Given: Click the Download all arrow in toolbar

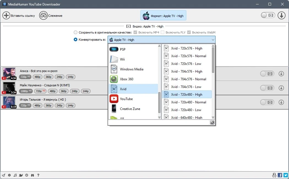Looking at the screenshot, I should (x=282, y=15).
